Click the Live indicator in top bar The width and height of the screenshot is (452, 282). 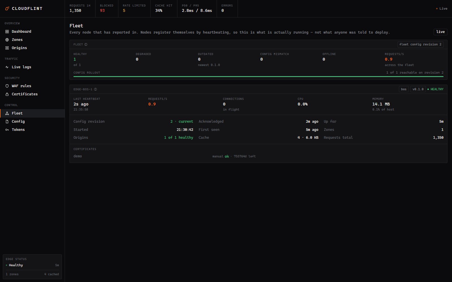tap(442, 9)
